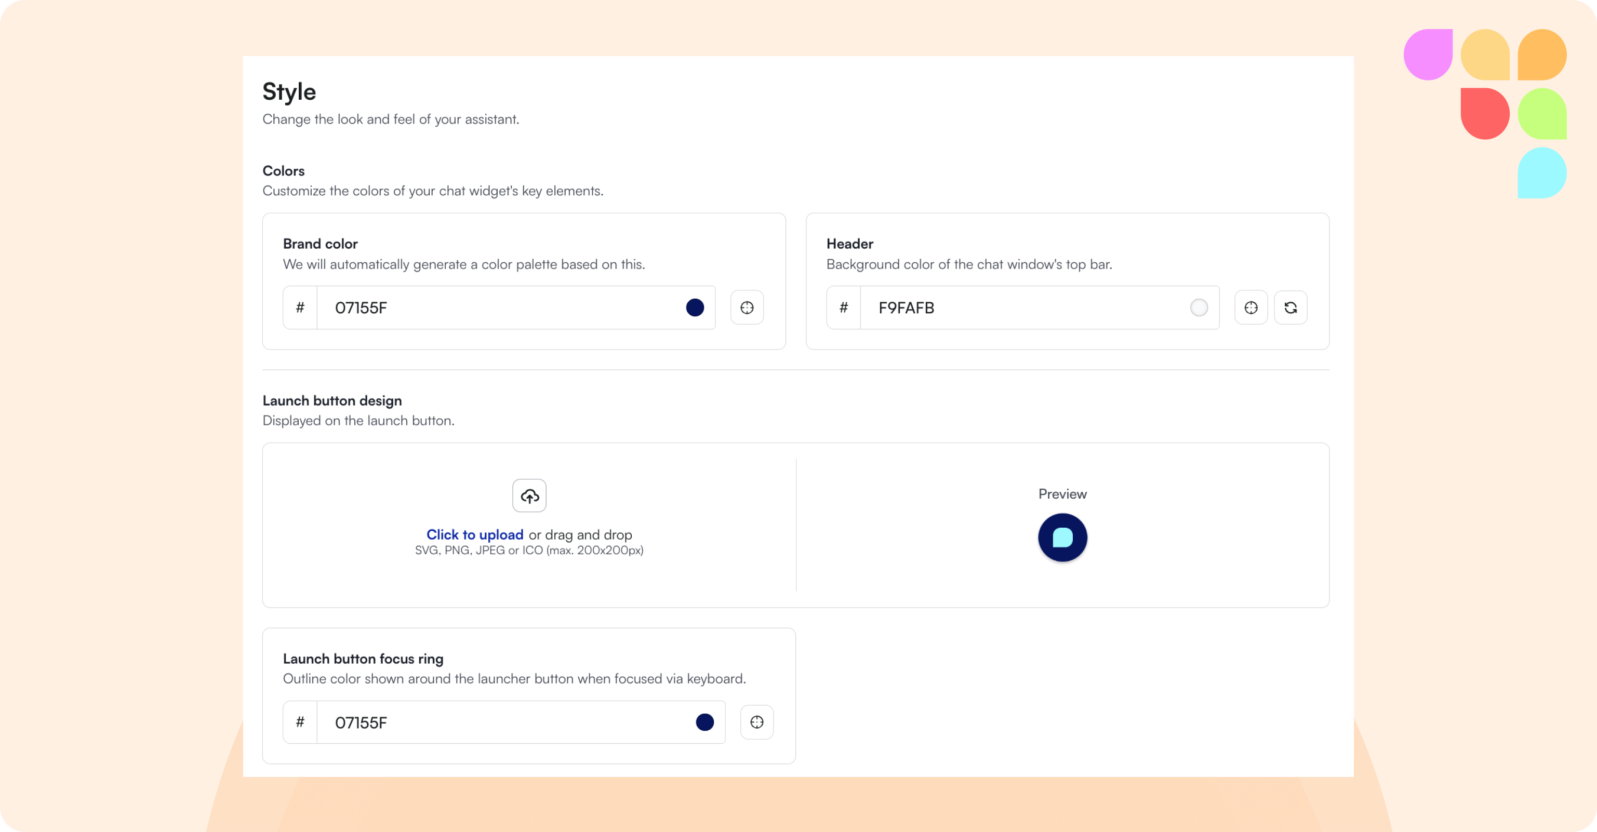Open the Brand color picker target icon
The height and width of the screenshot is (832, 1597).
(x=747, y=307)
